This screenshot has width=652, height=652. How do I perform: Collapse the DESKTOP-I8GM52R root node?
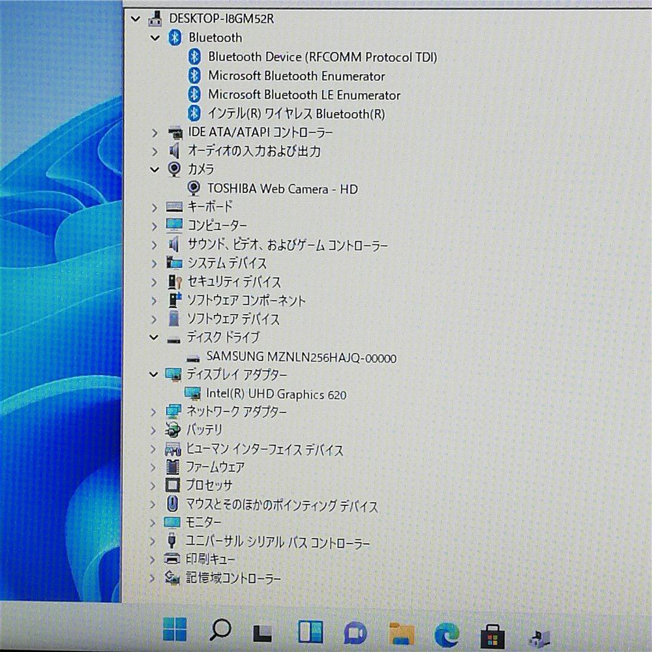tap(135, 19)
